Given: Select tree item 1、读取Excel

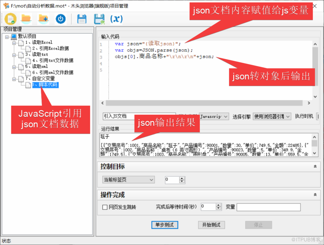Looking at the screenshot, I should tap(39, 43).
